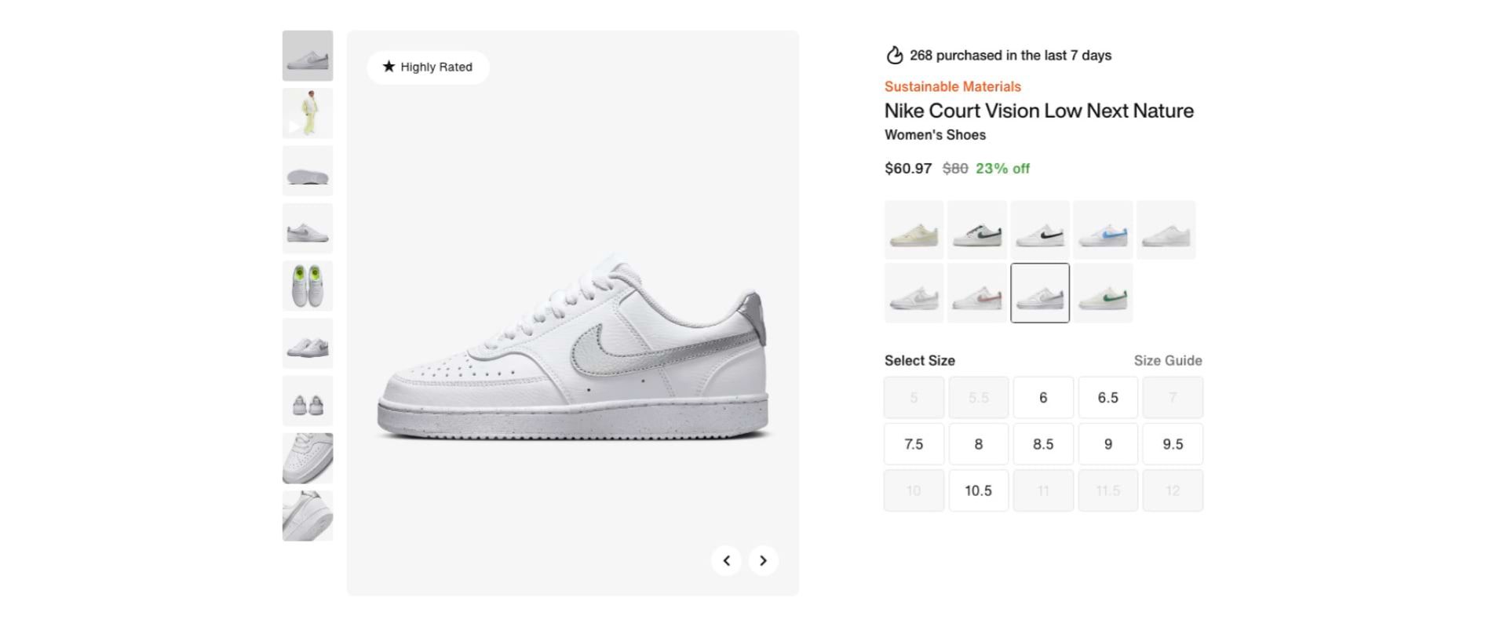Open the heel view thumbnail
Viewport: 1507px width, 627px height.
click(308, 400)
